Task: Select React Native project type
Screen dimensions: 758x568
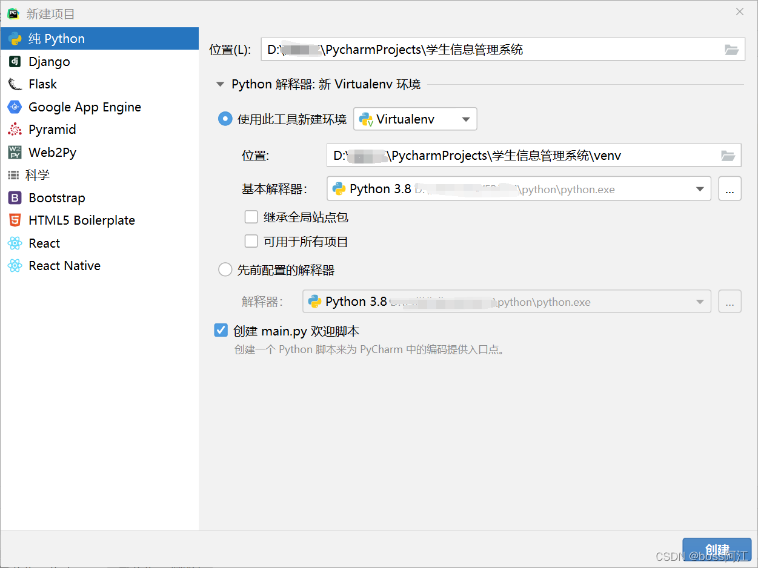Action: pos(99,266)
